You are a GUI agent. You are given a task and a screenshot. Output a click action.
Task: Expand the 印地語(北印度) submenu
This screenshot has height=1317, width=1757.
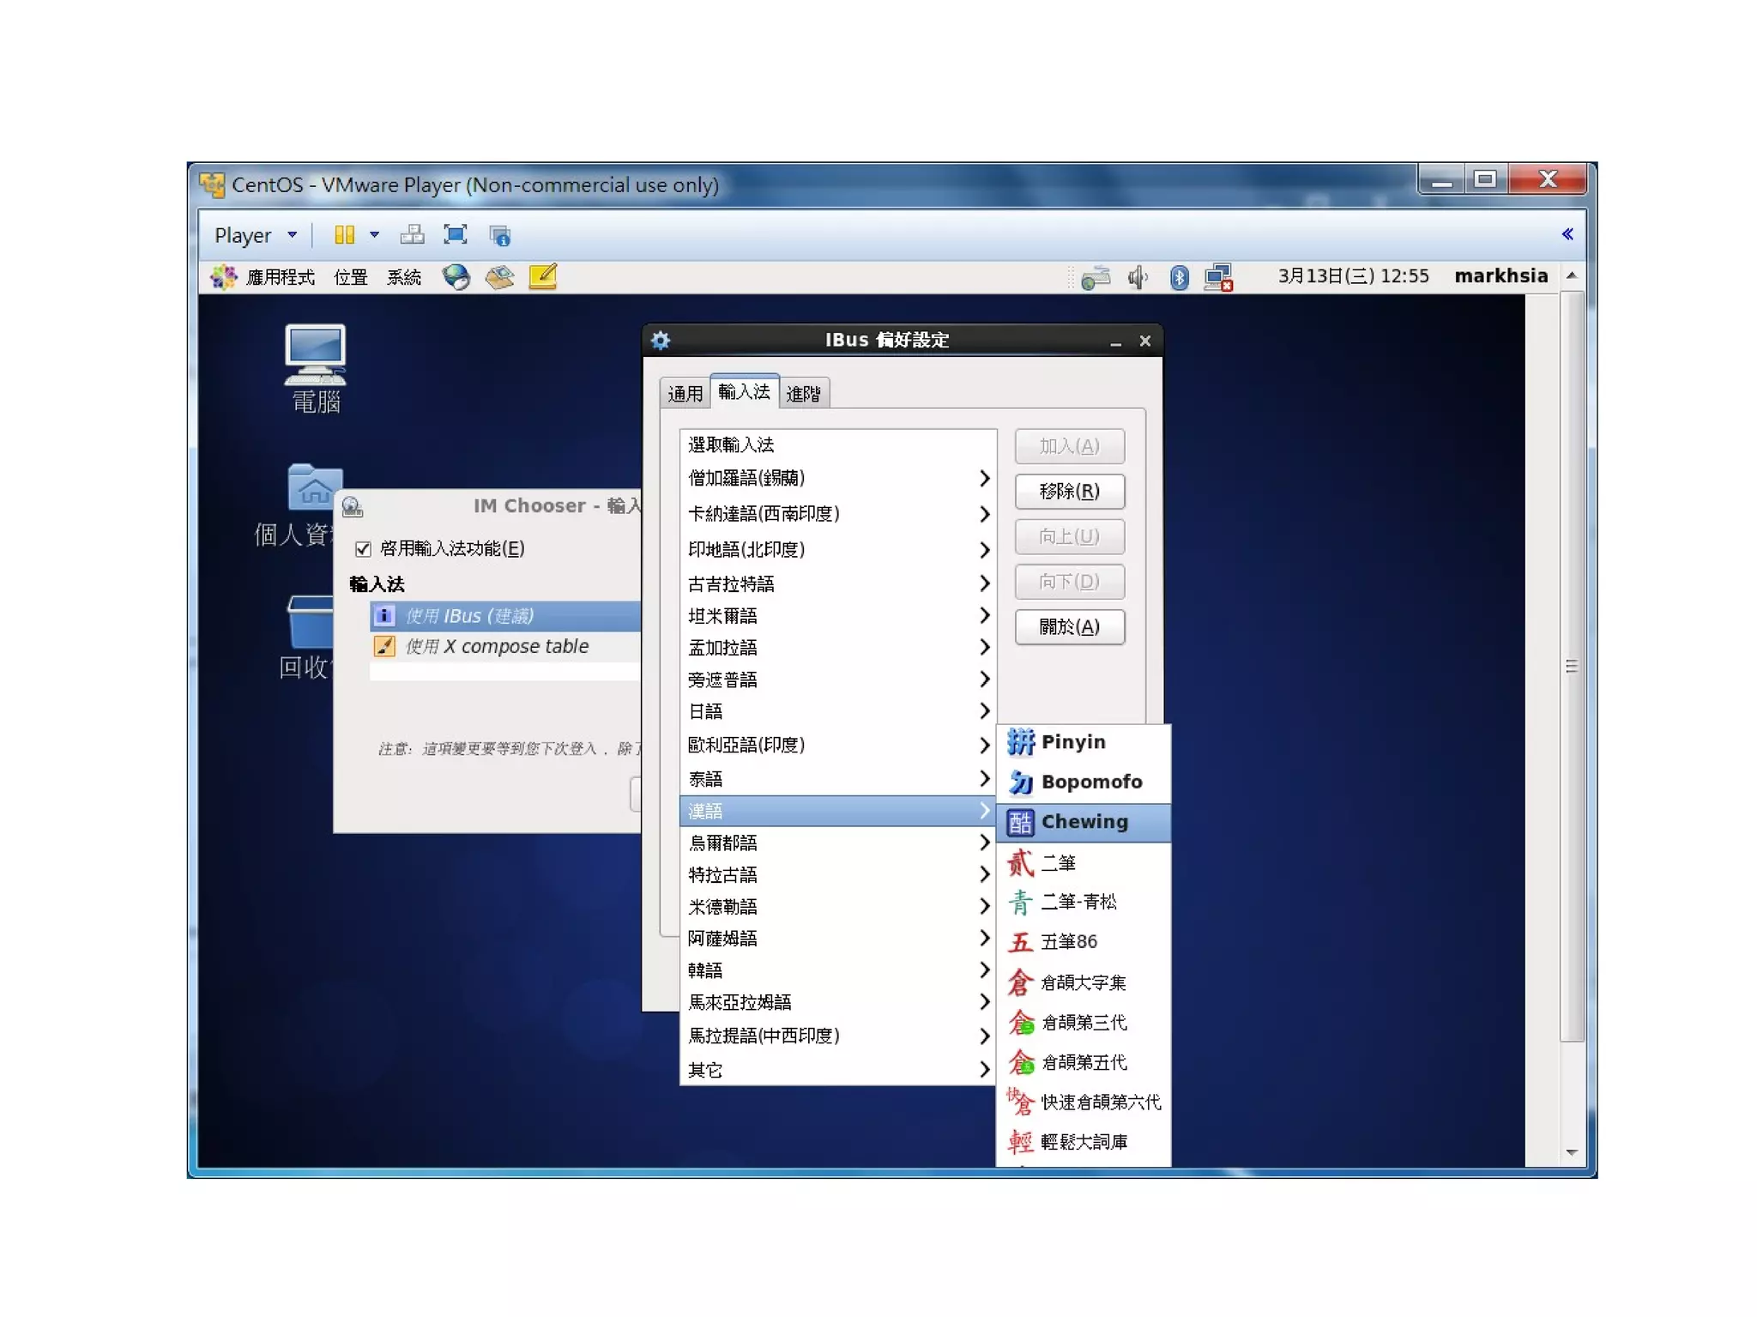point(837,550)
